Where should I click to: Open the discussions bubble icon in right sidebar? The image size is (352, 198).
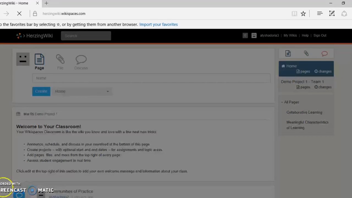click(x=324, y=54)
